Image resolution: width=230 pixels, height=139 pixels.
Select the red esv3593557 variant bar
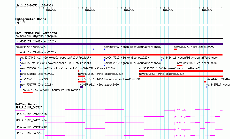82,82
